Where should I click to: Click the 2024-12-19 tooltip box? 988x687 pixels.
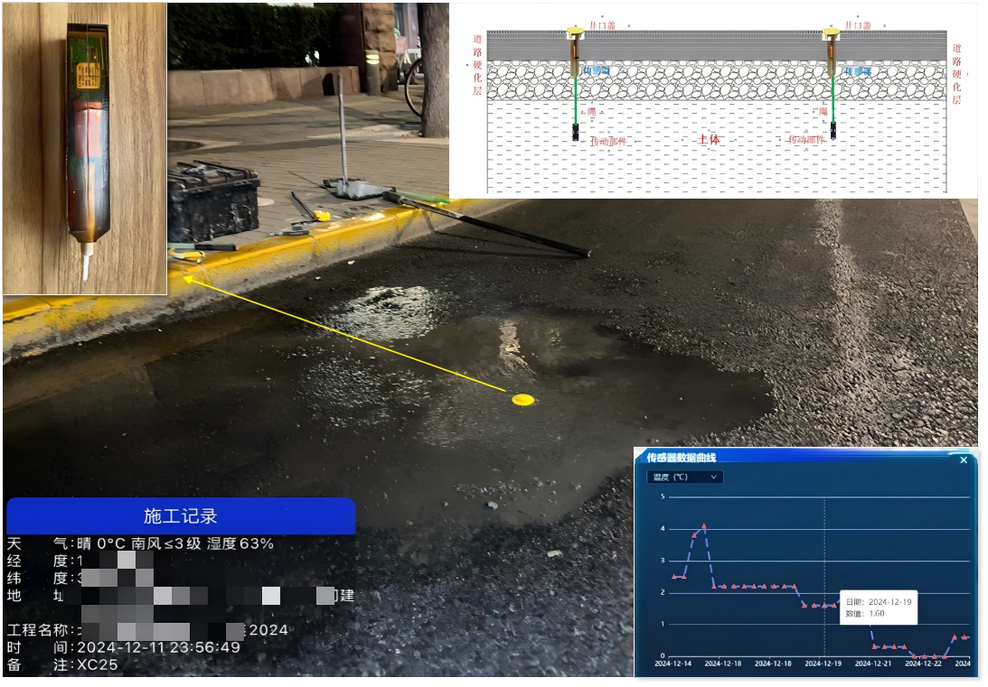coord(878,607)
